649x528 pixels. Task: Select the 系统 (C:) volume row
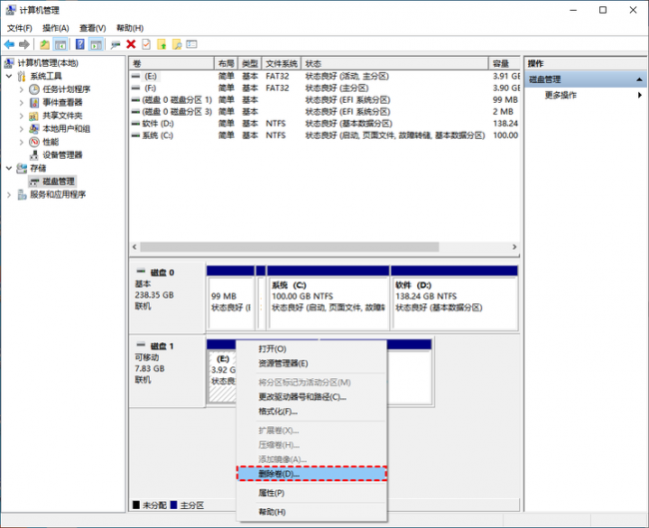(x=324, y=136)
